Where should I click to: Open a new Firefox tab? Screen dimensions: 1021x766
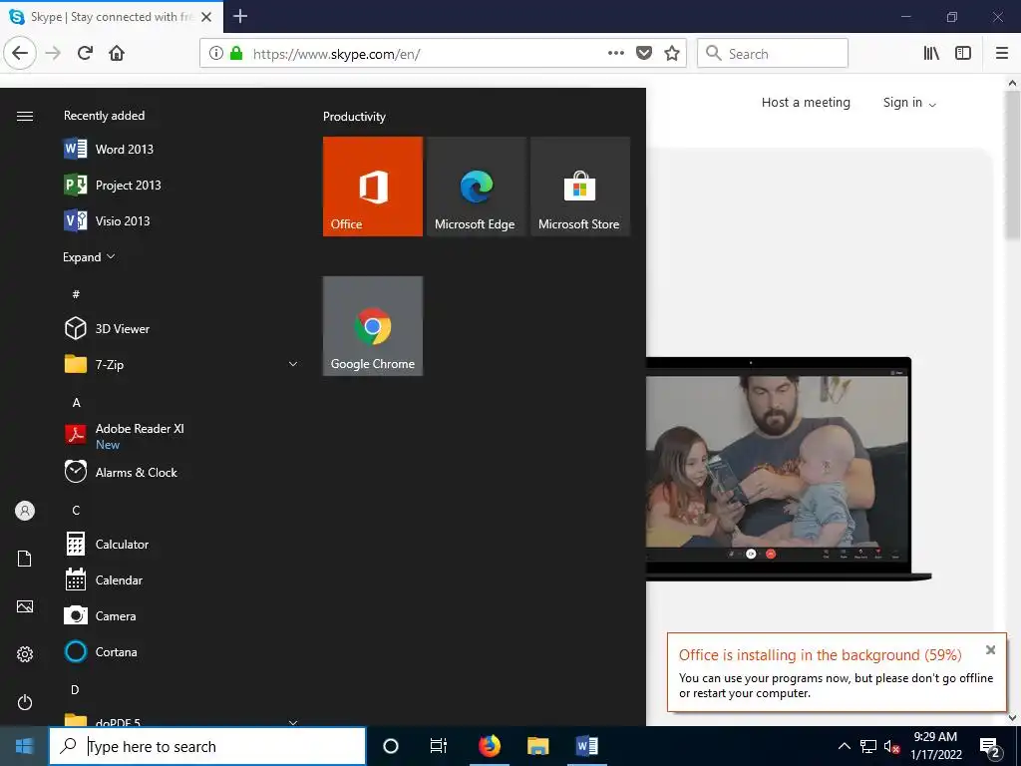(240, 16)
